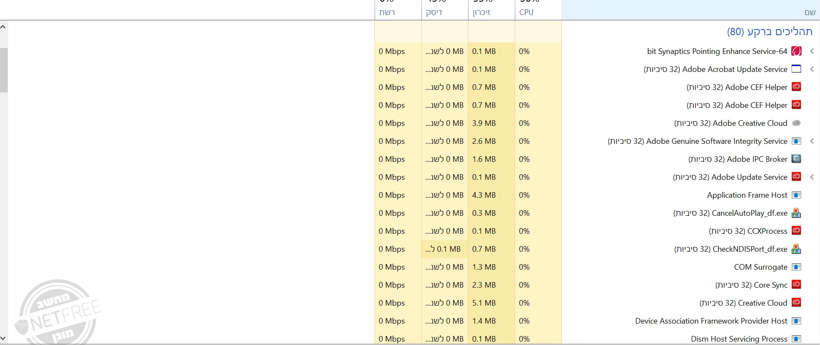Click the Device Association Framework Provider Host icon
820x345 pixels.
tap(796, 321)
